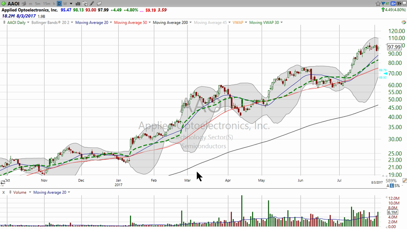Toggle the L logarithmic scale button
The width and height of the screenshot is (407, 229).
[392, 186]
